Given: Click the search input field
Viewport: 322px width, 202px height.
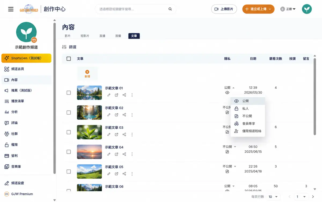Looking at the screenshot, I should (x=133, y=9).
